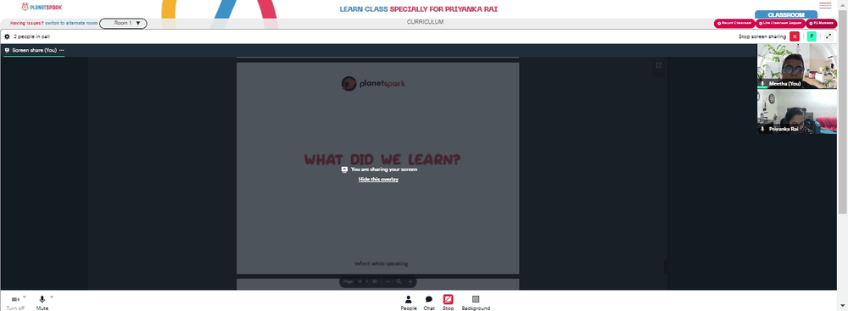The width and height of the screenshot is (848, 311).
Task: Mute the microphone
Action: 42,303
